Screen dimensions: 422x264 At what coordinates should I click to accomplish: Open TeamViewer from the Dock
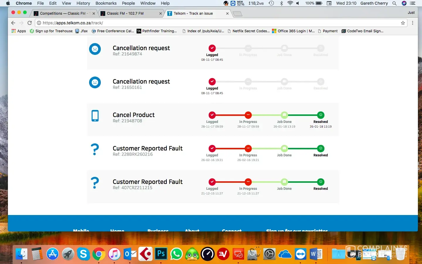[x=300, y=254]
